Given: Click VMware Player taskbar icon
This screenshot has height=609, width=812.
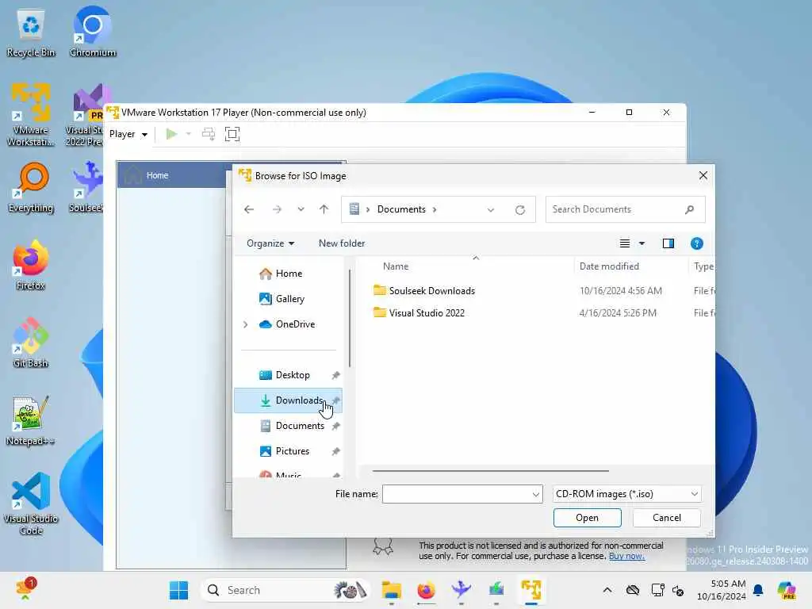Looking at the screenshot, I should 531,590.
